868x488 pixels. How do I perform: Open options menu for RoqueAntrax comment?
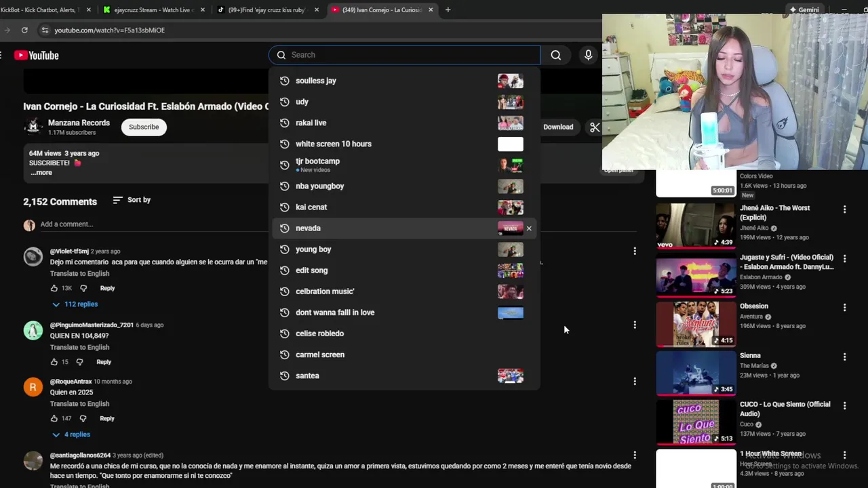pyautogui.click(x=635, y=381)
